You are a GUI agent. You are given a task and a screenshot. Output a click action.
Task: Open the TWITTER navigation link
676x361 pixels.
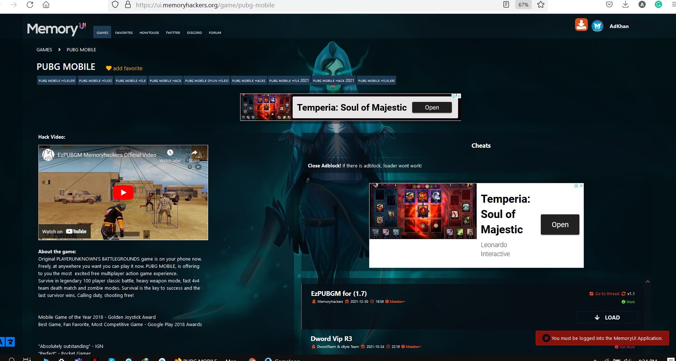[173, 33]
